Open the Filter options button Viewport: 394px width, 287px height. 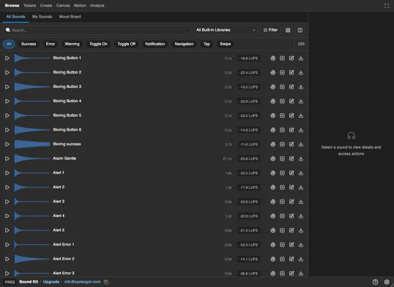270,30
